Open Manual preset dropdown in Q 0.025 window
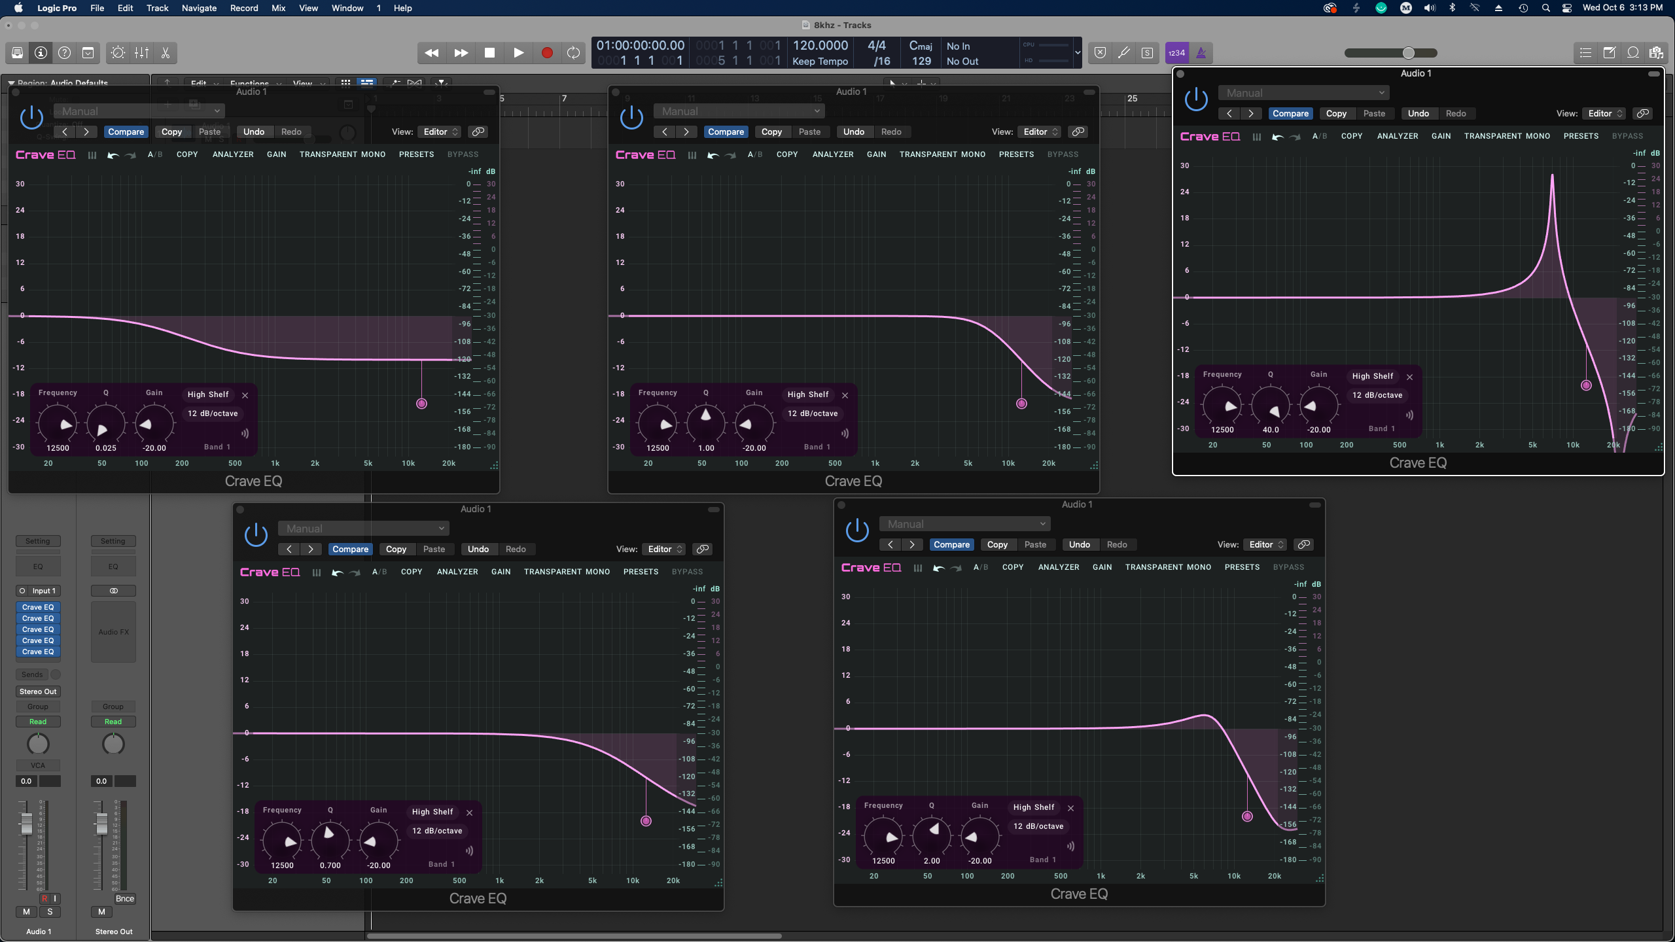Screen dimensions: 1675x942 [x=139, y=111]
